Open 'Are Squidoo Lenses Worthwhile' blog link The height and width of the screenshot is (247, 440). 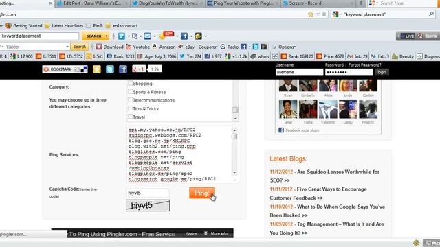[324, 176]
